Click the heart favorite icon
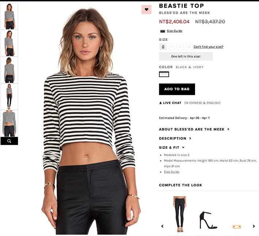Screen dimensions: 259x236 pos(146,9)
